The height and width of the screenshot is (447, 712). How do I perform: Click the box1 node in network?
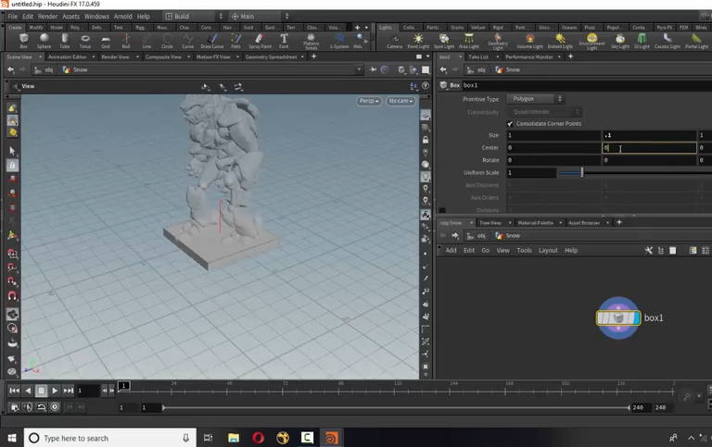click(617, 318)
